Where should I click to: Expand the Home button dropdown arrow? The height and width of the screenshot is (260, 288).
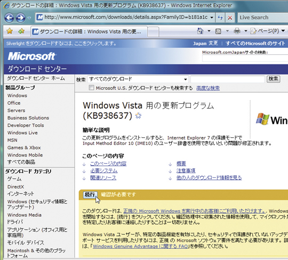point(209,31)
